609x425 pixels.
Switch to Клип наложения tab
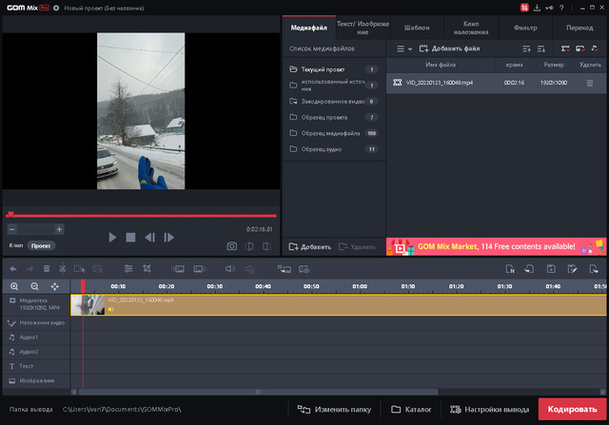click(x=471, y=28)
